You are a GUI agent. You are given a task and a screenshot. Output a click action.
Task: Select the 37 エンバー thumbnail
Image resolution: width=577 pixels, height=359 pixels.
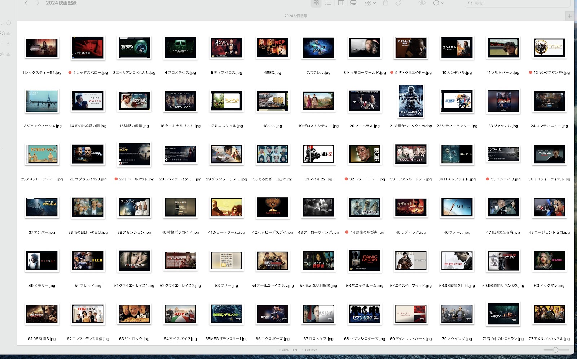click(x=42, y=207)
